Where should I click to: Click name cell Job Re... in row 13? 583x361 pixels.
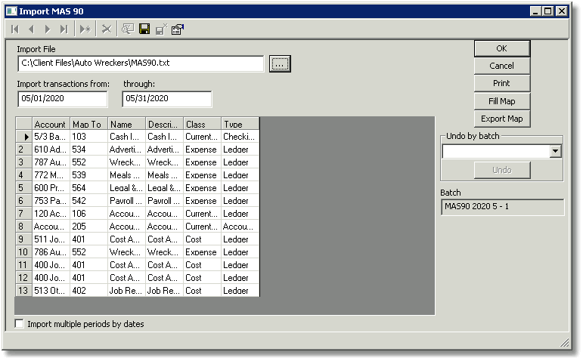pyautogui.click(x=126, y=291)
